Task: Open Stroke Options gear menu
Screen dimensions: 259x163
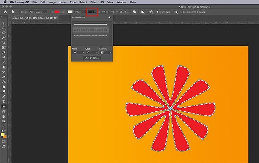Action: 109,17
